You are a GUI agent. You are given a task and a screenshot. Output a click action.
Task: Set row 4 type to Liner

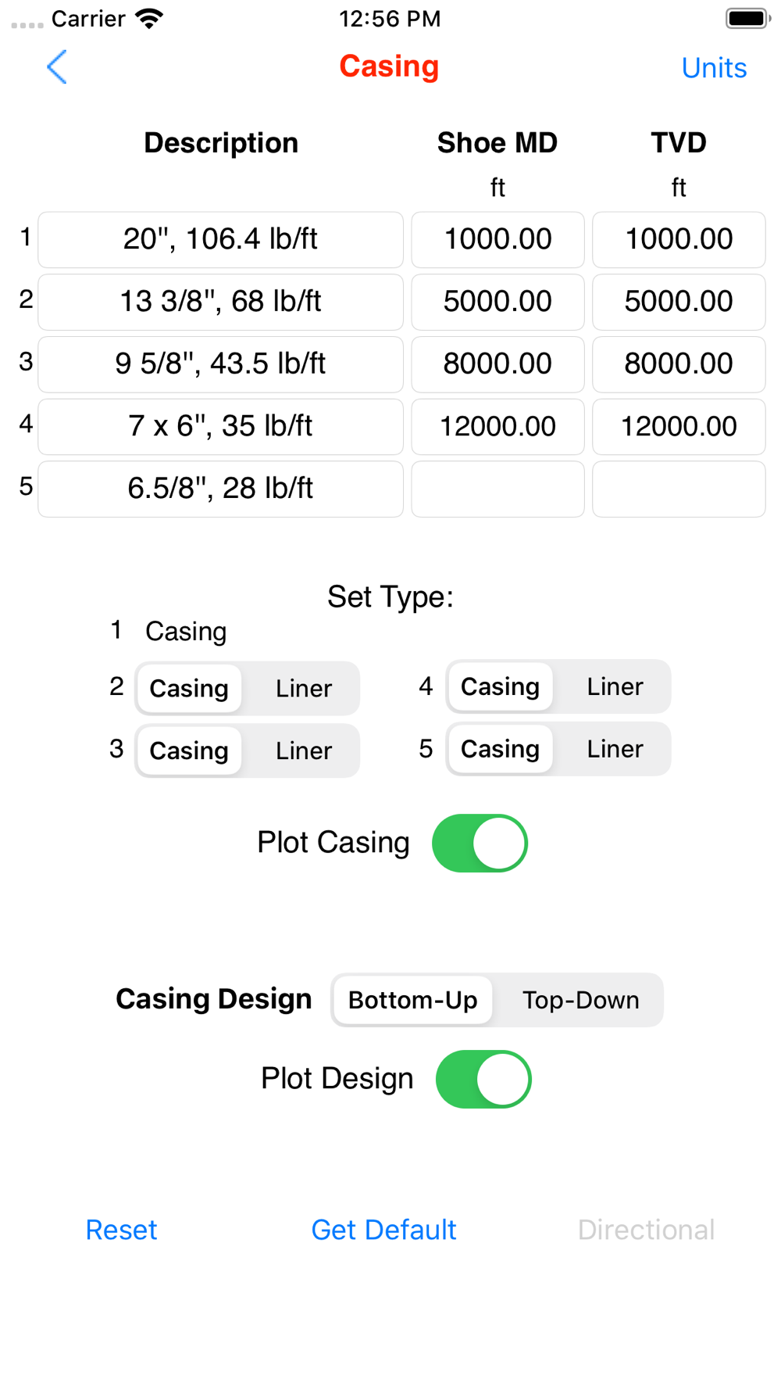(615, 687)
